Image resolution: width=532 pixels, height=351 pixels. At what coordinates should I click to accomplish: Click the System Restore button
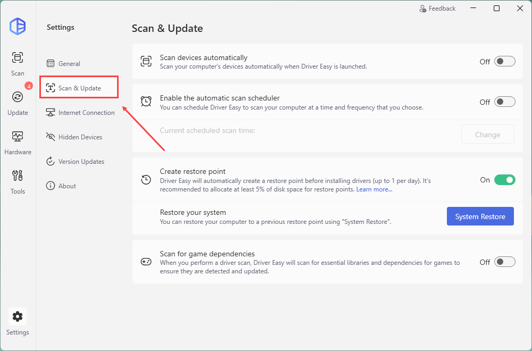pos(480,216)
